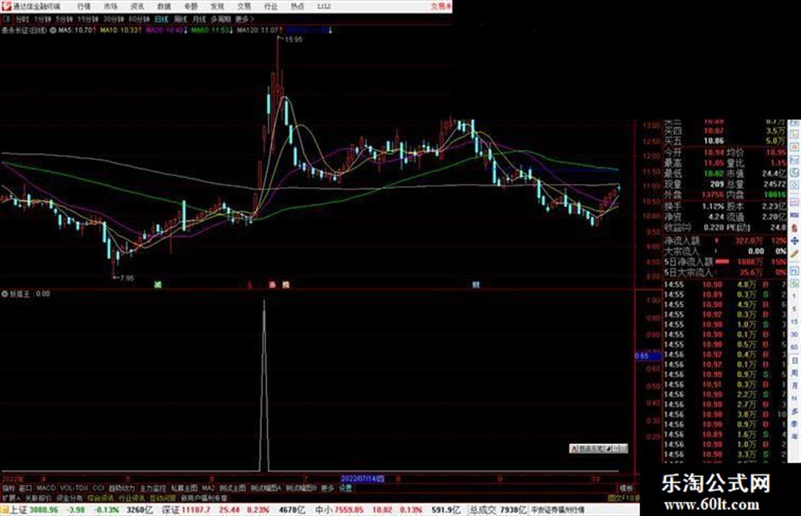
Task: Select 15 minute period in right sidebar
Action: tap(794, 322)
